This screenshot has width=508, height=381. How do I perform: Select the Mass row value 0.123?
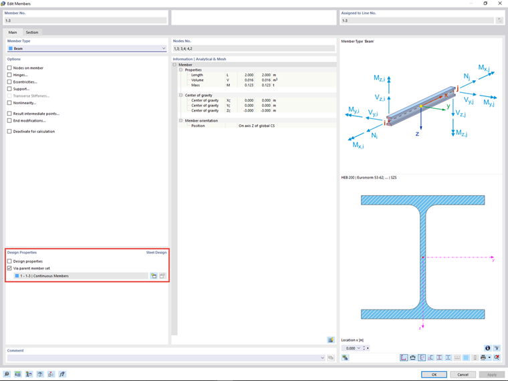pyautogui.click(x=249, y=85)
